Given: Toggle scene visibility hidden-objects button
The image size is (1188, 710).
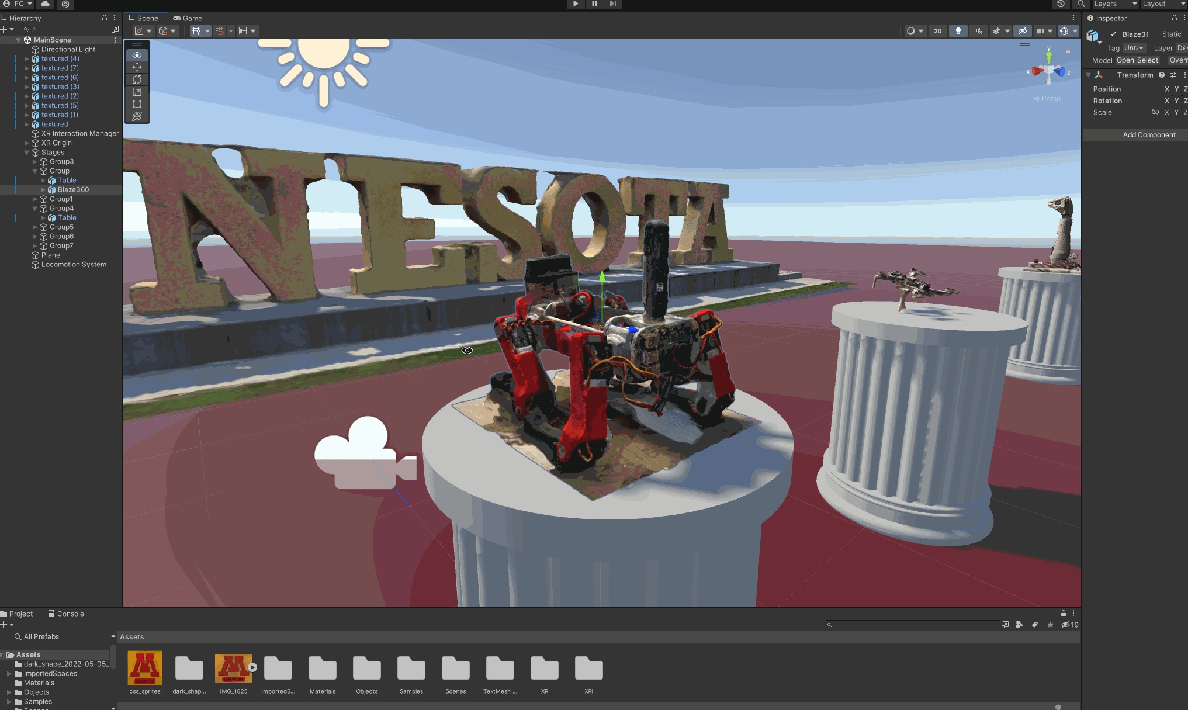Looking at the screenshot, I should [1022, 31].
